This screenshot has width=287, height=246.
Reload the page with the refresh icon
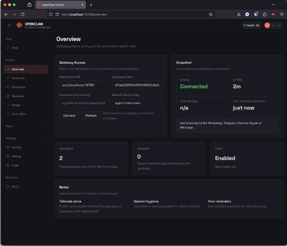point(22,14)
